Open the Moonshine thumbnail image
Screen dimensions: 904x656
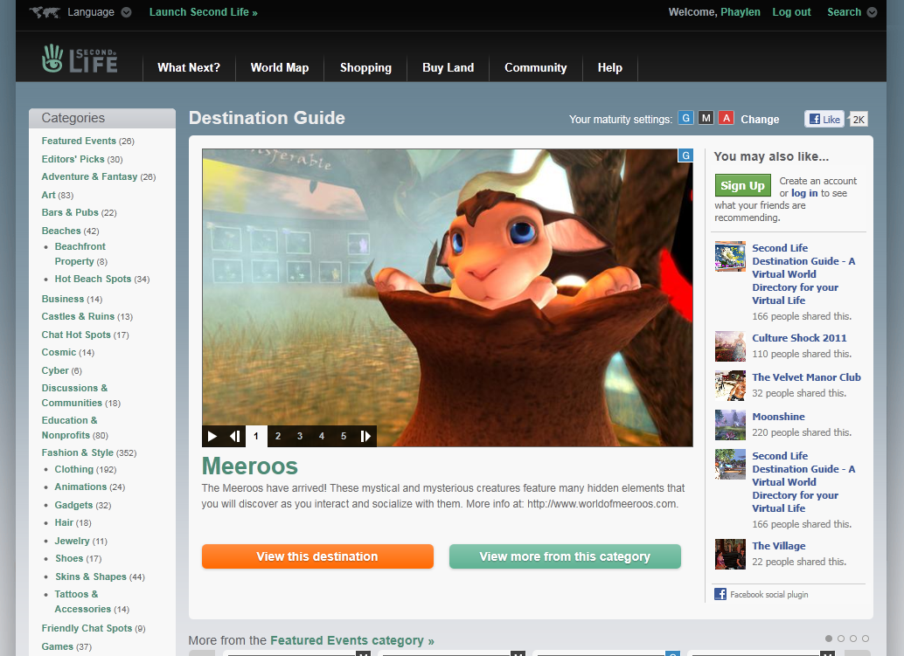(730, 425)
